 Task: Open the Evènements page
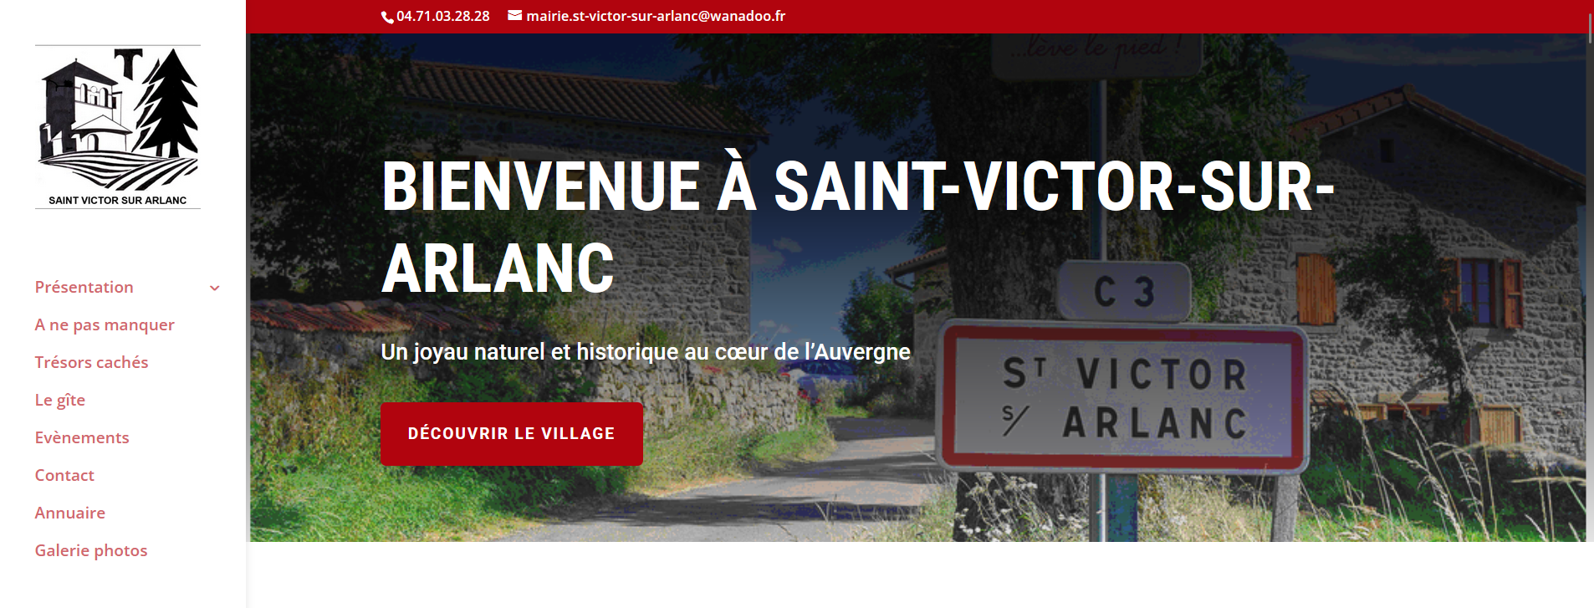click(x=82, y=437)
